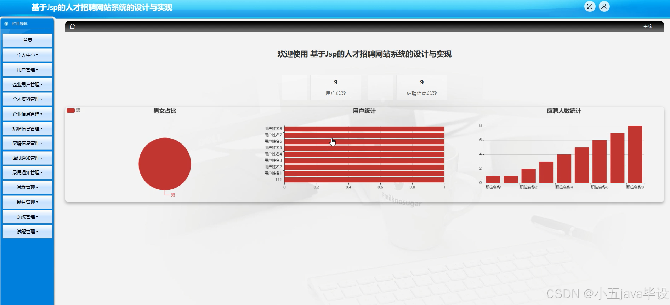Viewport: 670px width, 305px height.
Task: Expand the 招聘信息管理 menu
Action: click(x=28, y=129)
